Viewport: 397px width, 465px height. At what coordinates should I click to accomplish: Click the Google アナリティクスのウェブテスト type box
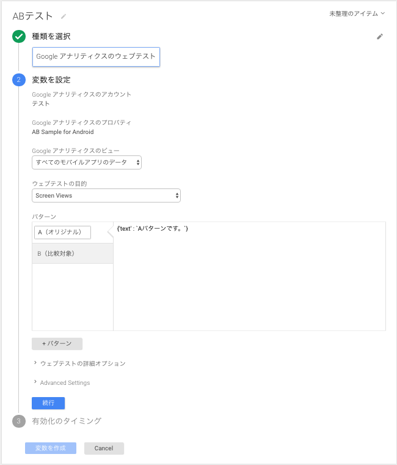coord(96,57)
